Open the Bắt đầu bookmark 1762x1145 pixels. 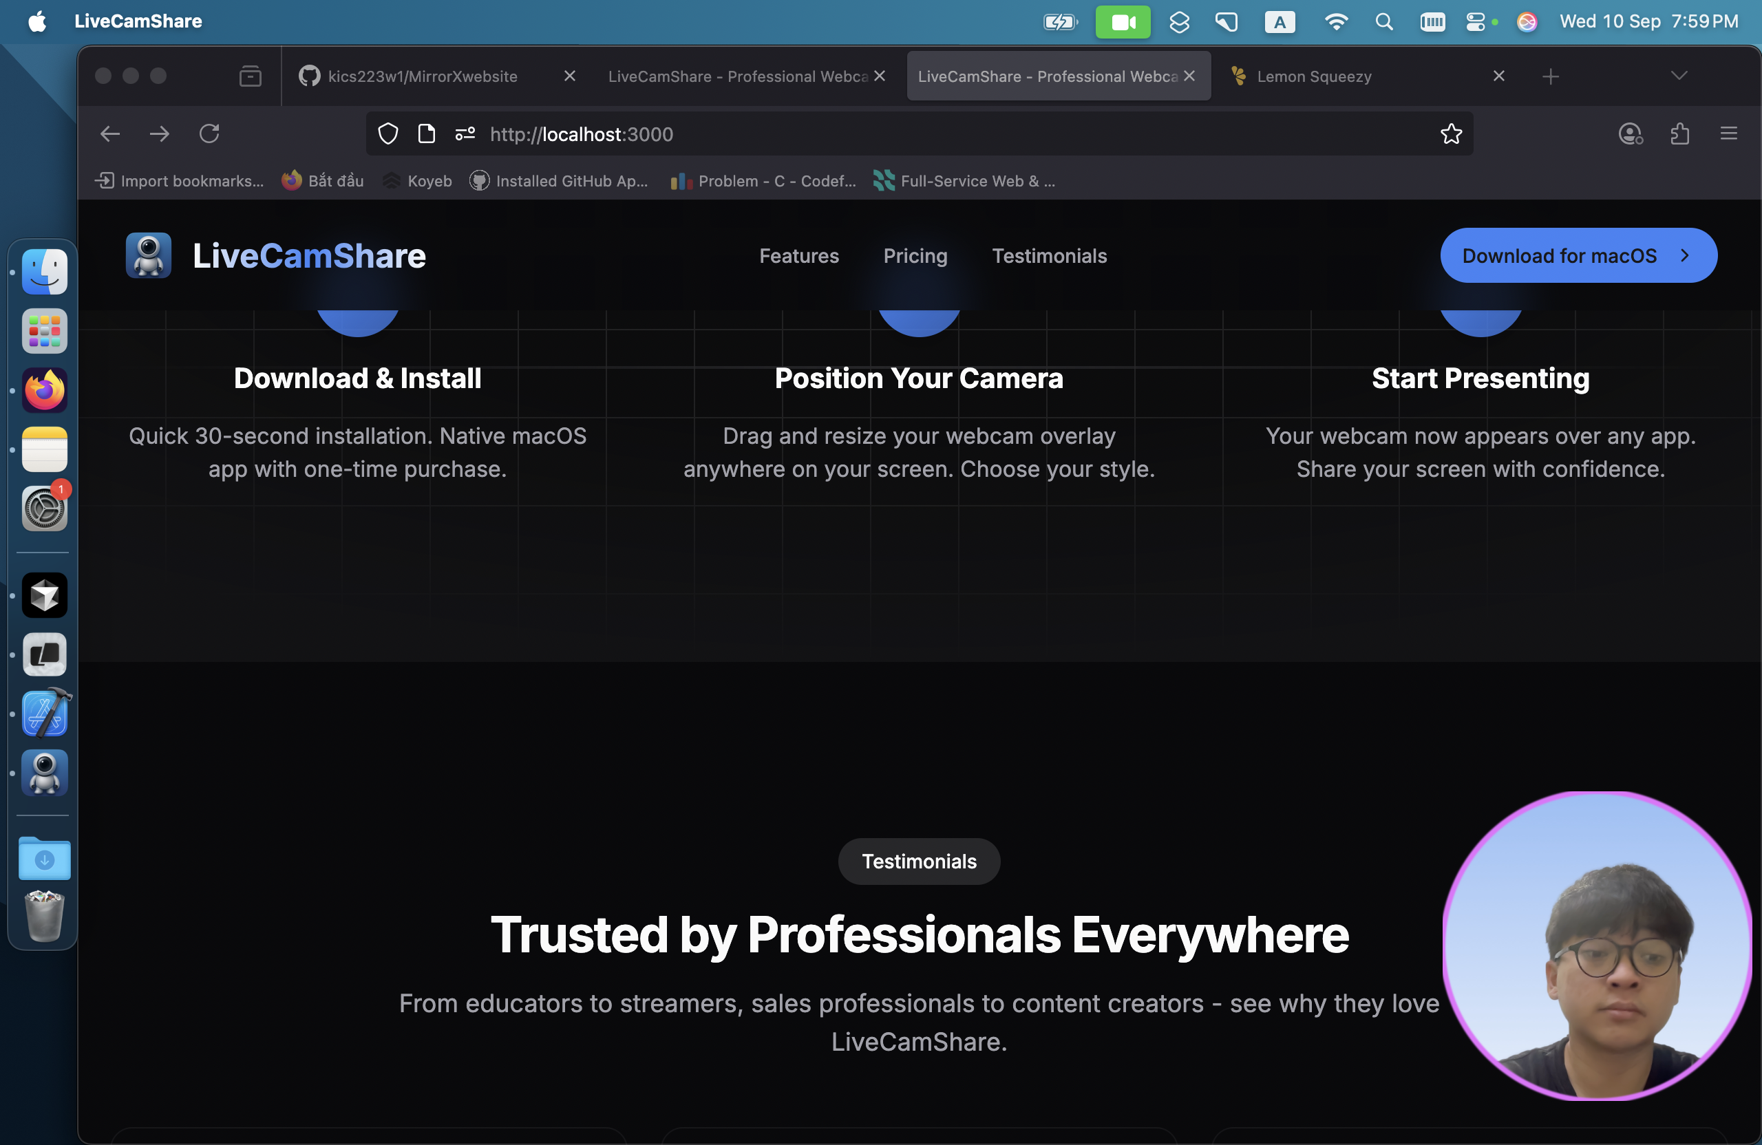[323, 180]
